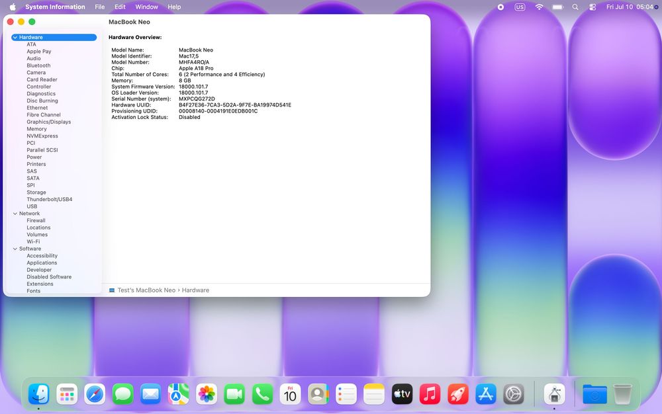Screen dimensions: 662x414
Task: Click serial number MXPCQG272D
Action: tap(197, 99)
